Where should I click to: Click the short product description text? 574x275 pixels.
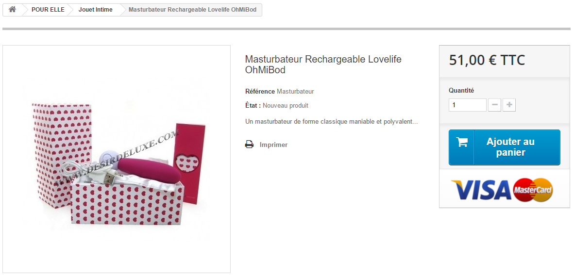[x=331, y=121]
